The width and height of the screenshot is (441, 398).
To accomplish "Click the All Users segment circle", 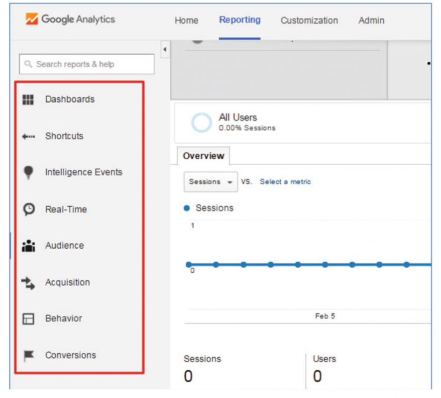I will (202, 122).
